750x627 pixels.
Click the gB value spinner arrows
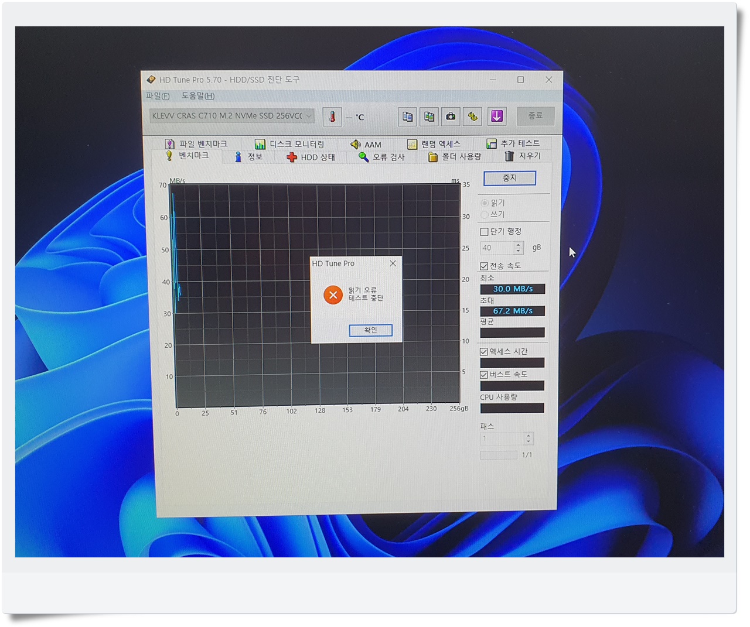pyautogui.click(x=519, y=248)
